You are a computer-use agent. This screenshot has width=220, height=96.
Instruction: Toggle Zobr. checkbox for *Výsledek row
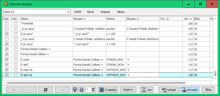pyautogui.click(x=7, y=23)
